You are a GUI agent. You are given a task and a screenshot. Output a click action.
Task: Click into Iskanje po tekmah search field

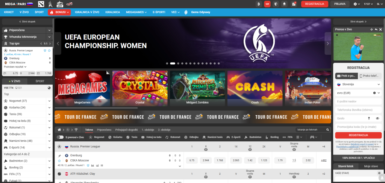point(311,130)
